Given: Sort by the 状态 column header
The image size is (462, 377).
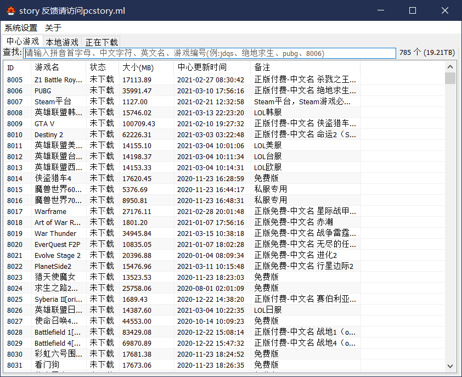Looking at the screenshot, I should coord(102,67).
